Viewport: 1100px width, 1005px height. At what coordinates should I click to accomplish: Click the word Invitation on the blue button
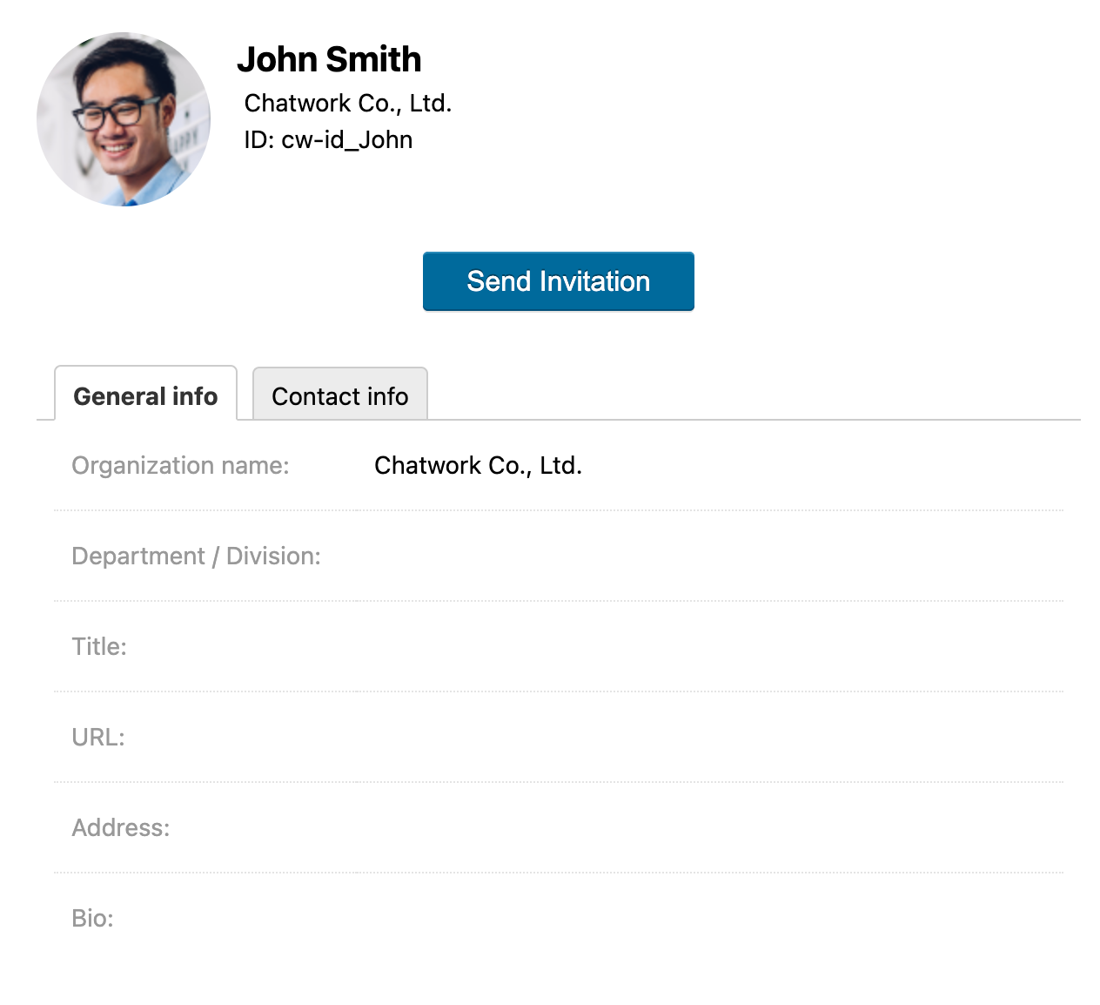594,281
